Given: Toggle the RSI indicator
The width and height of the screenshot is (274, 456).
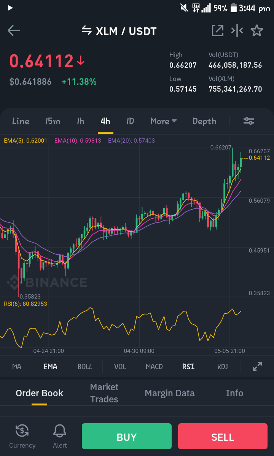Looking at the screenshot, I should pos(188,366).
